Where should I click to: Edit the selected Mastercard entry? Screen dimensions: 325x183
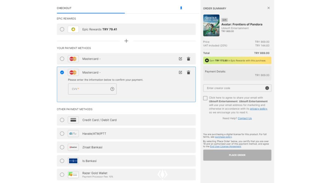click(180, 72)
